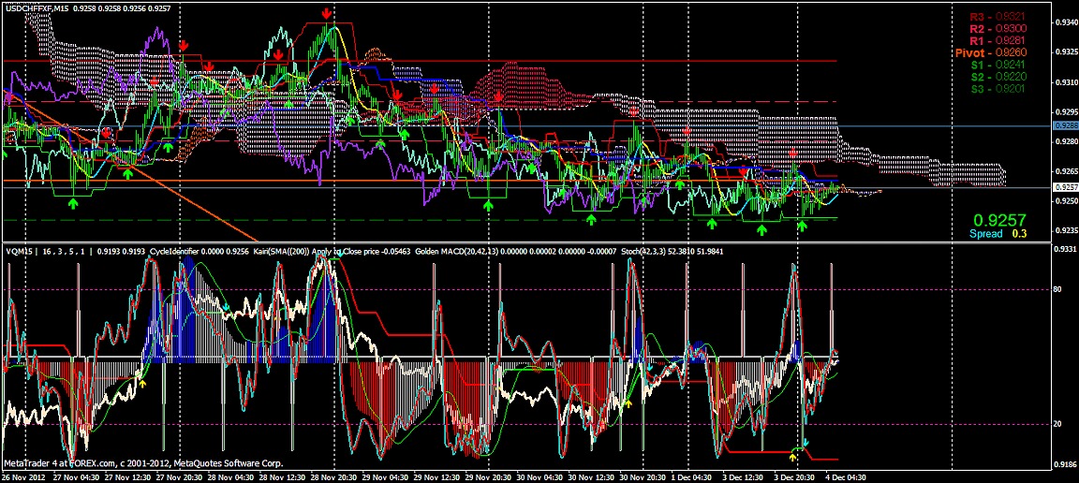Select the blue 0.9288 price tag on the axis
The width and height of the screenshot is (1079, 483).
(1065, 125)
